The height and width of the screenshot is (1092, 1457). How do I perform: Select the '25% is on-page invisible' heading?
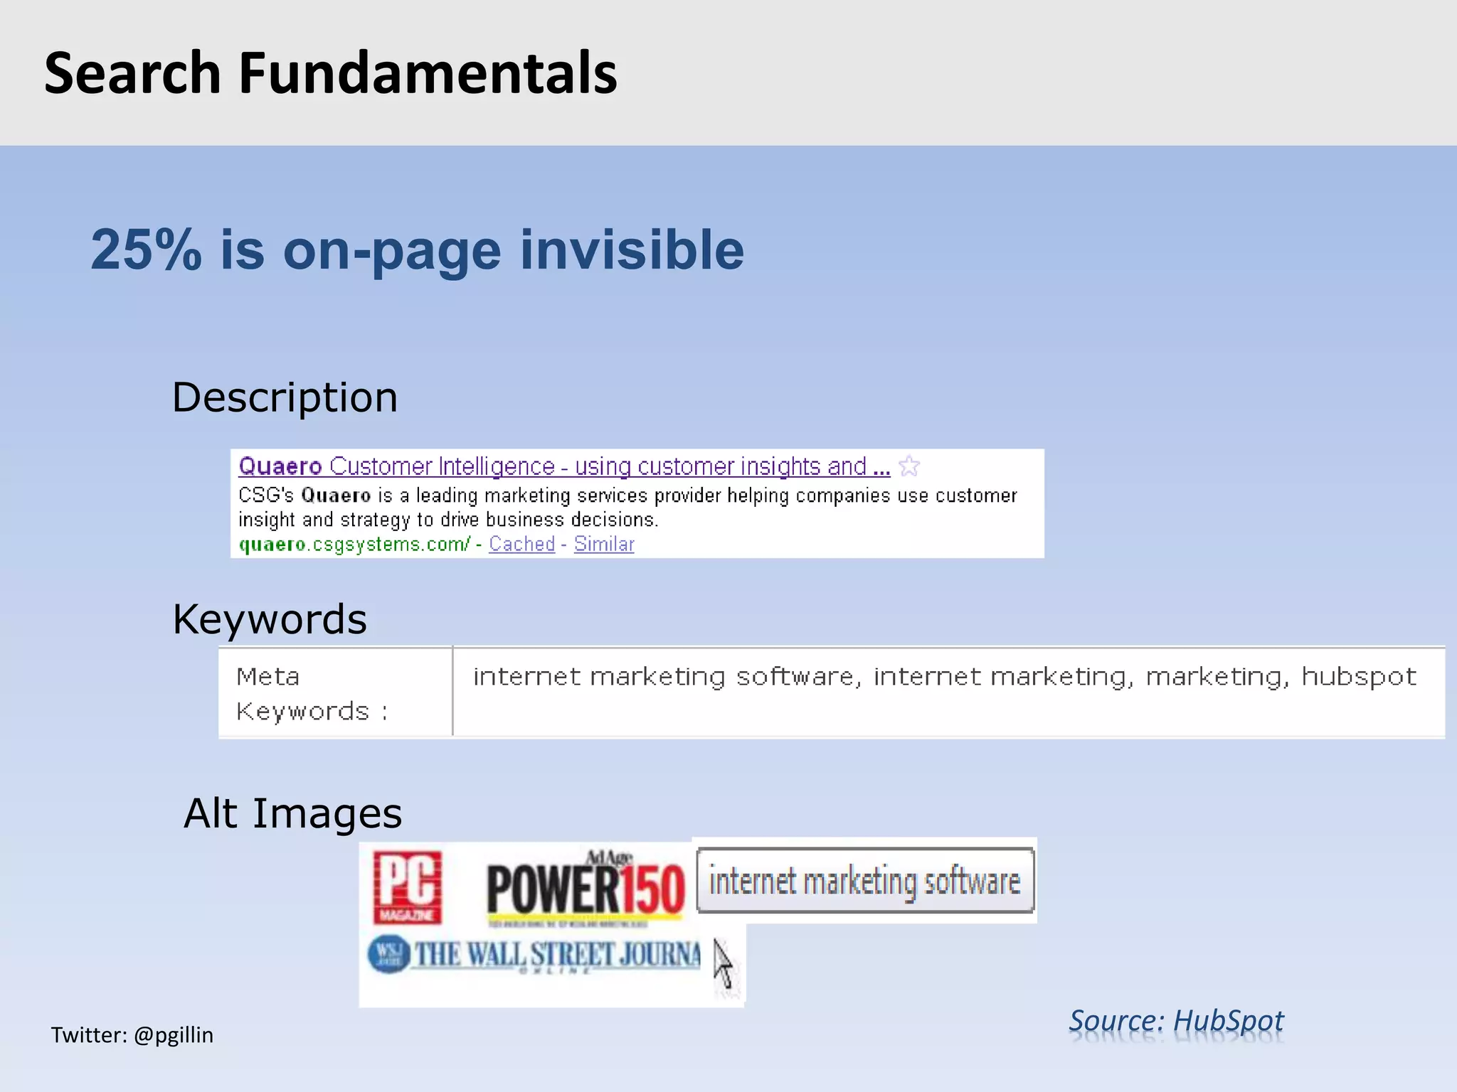[x=418, y=250]
